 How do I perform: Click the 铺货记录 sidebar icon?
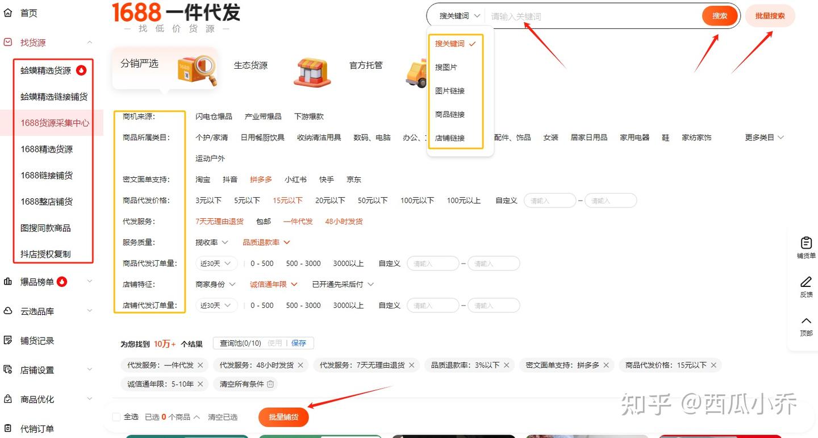click(7, 340)
